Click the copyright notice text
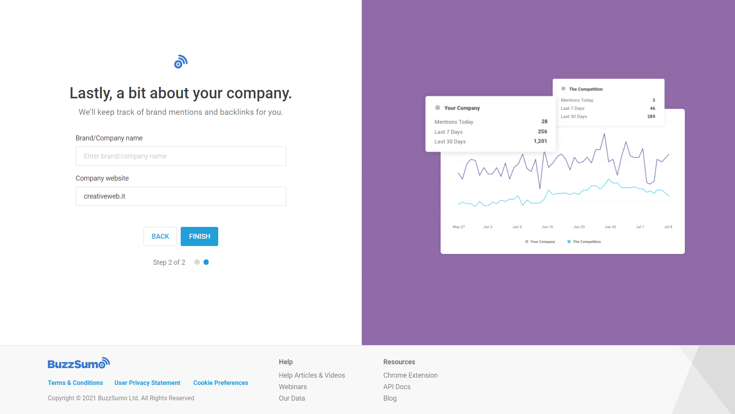The image size is (735, 414). pos(121,398)
